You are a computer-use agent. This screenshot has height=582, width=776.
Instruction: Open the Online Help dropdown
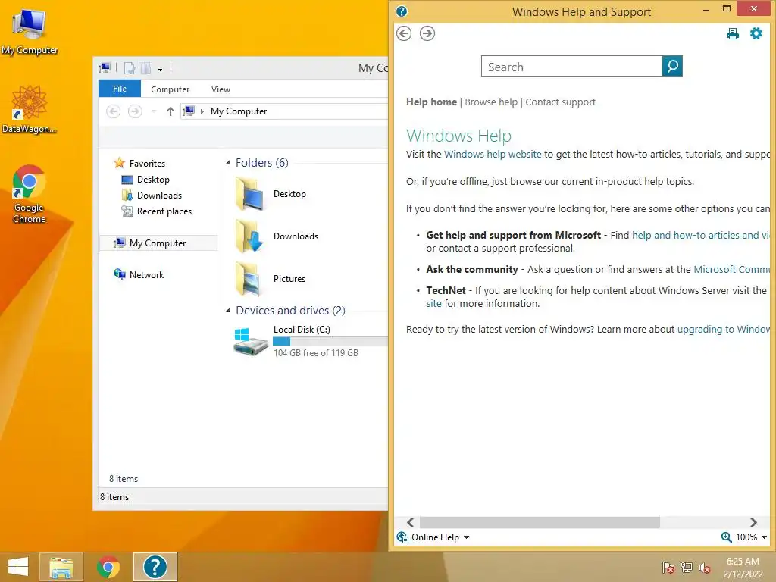pyautogui.click(x=440, y=537)
